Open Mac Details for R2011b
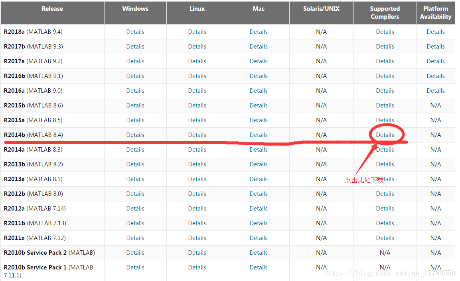The height and width of the screenshot is (281, 460). click(259, 223)
